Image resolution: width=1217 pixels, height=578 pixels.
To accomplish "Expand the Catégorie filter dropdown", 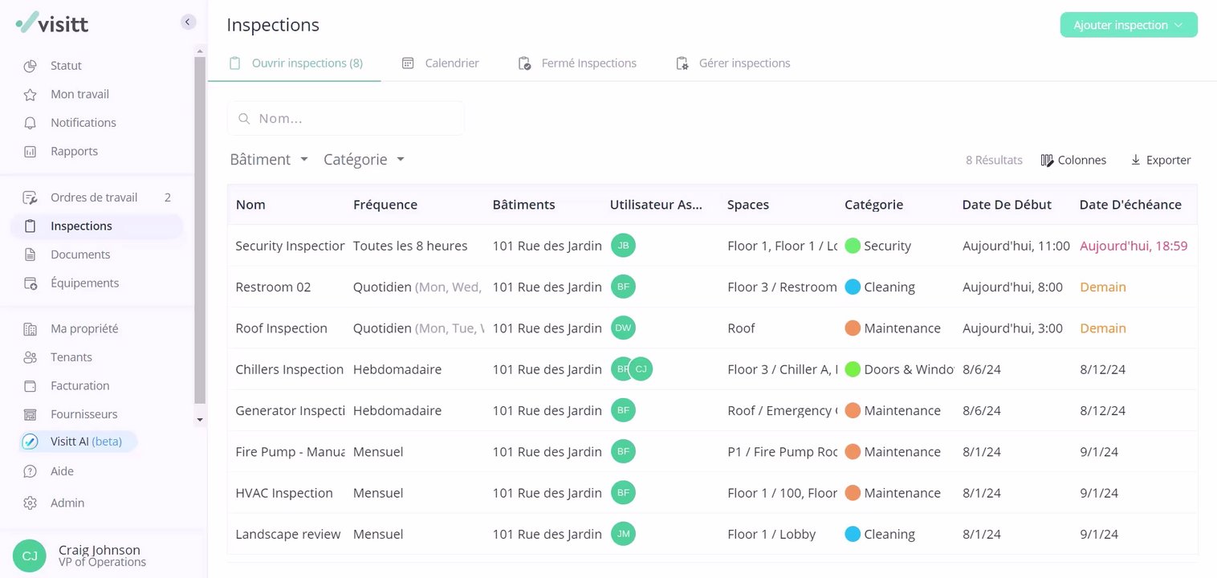I will pyautogui.click(x=364, y=160).
